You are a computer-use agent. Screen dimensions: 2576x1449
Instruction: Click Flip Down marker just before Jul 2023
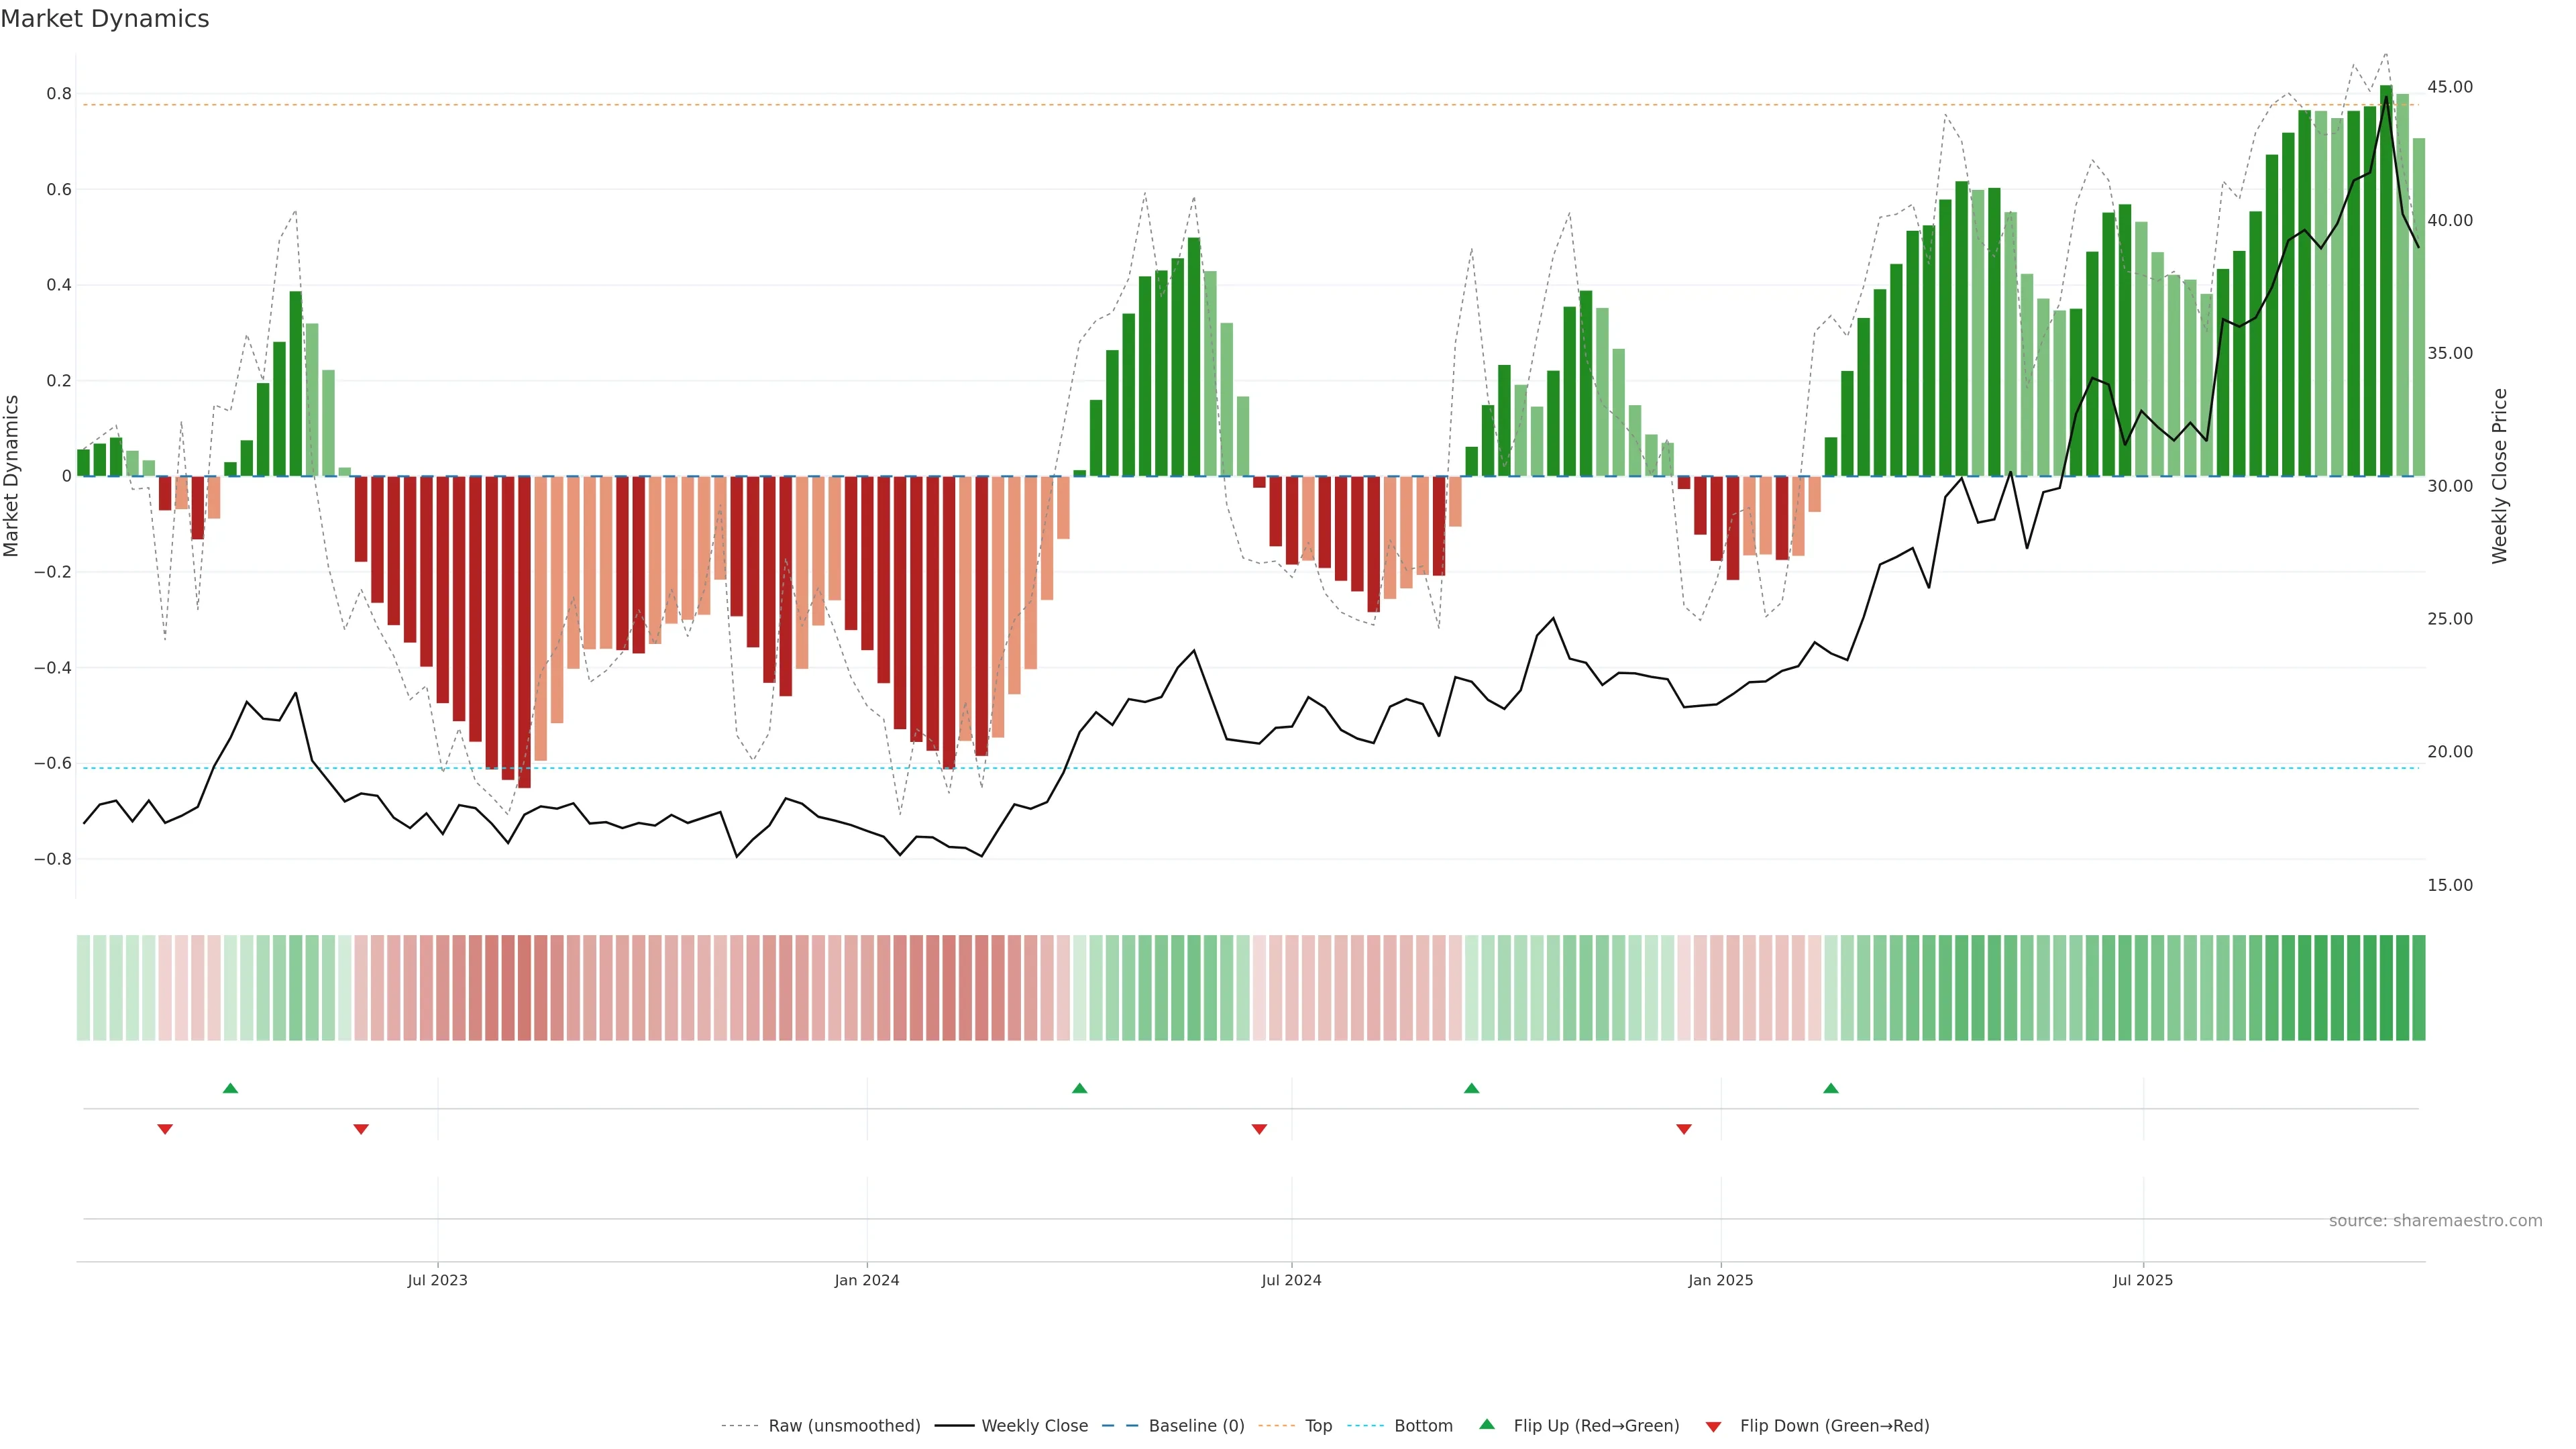coord(361,1129)
